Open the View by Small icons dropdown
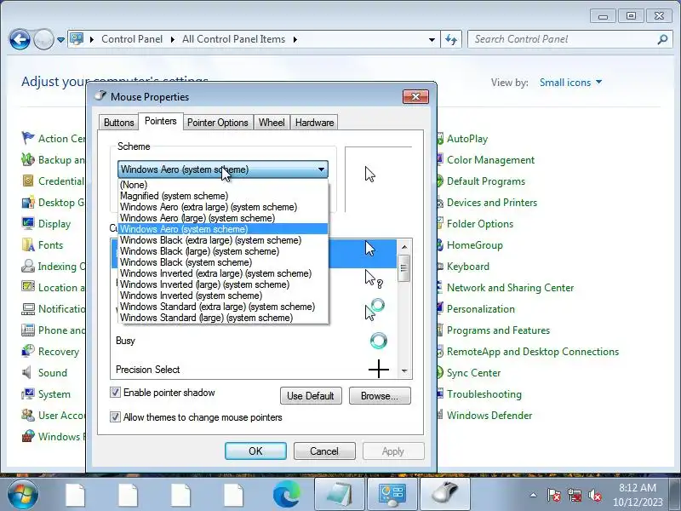The image size is (681, 511). 570,82
